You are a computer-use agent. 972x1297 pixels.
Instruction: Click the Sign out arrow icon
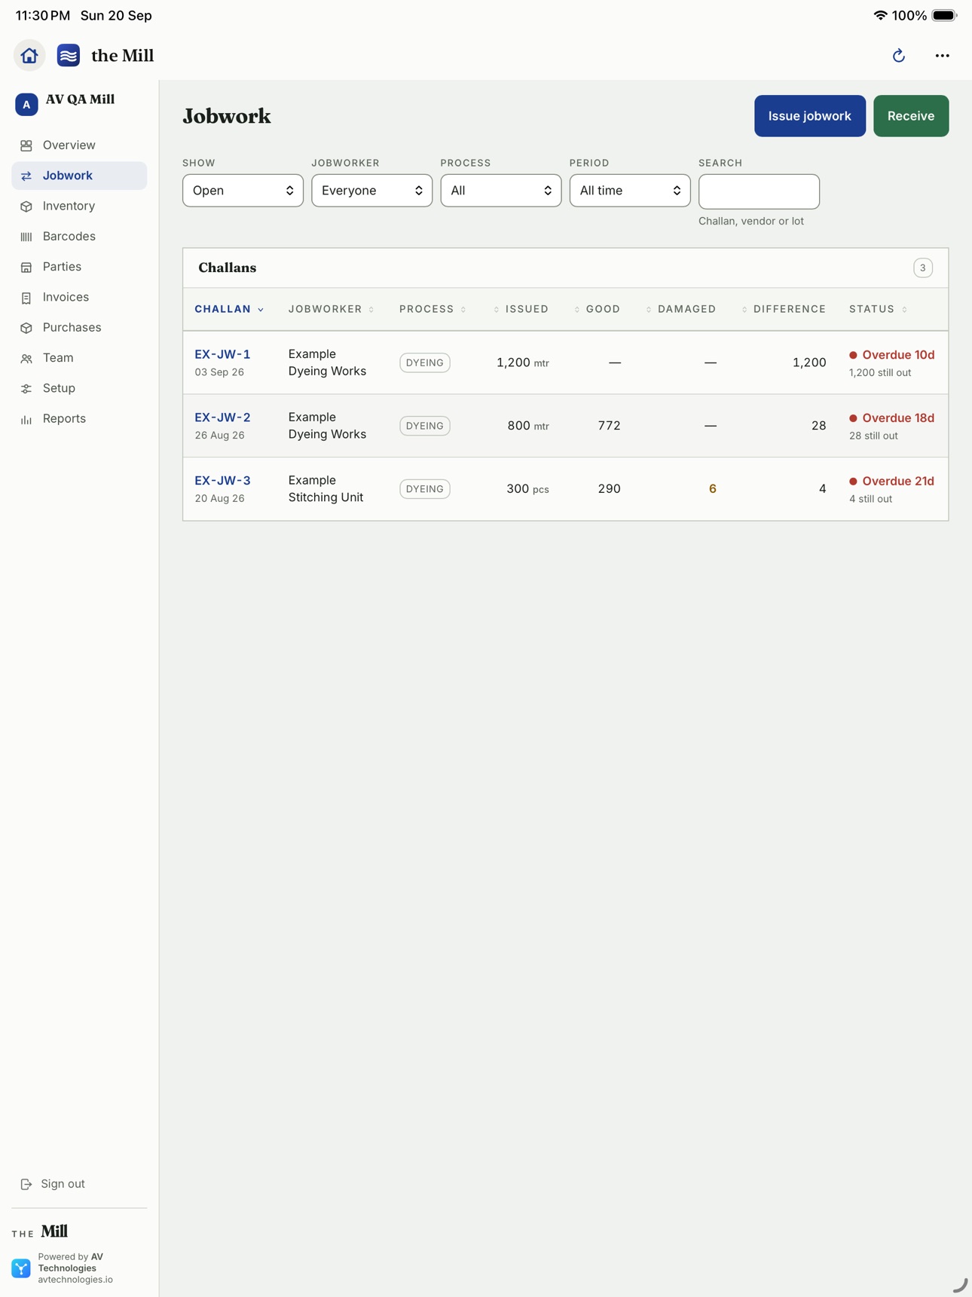pyautogui.click(x=26, y=1184)
